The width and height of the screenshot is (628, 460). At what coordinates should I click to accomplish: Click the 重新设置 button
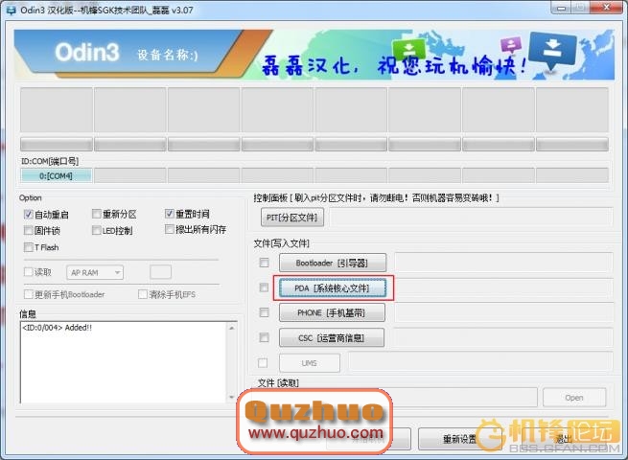(460, 439)
